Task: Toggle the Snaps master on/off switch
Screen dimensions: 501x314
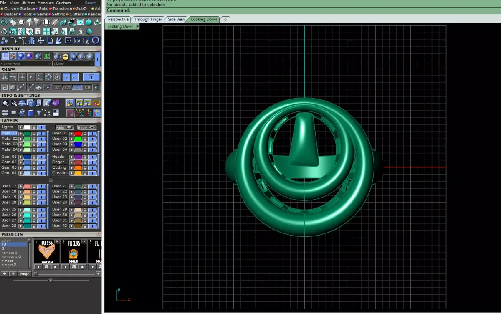Action: pos(91,77)
